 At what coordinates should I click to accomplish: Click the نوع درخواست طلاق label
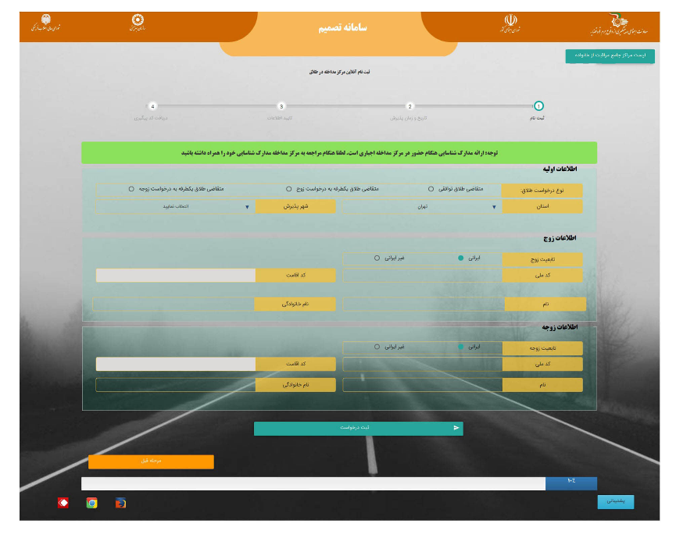542,191
